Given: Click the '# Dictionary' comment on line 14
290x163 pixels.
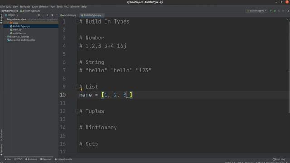Looking at the screenshot, I should point(98,128).
